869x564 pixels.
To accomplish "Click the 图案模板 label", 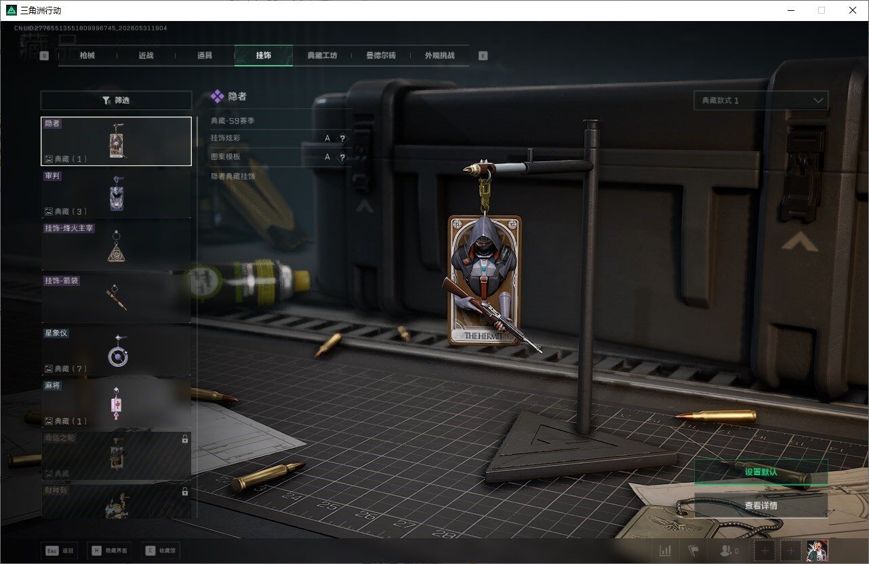I will pyautogui.click(x=225, y=157).
